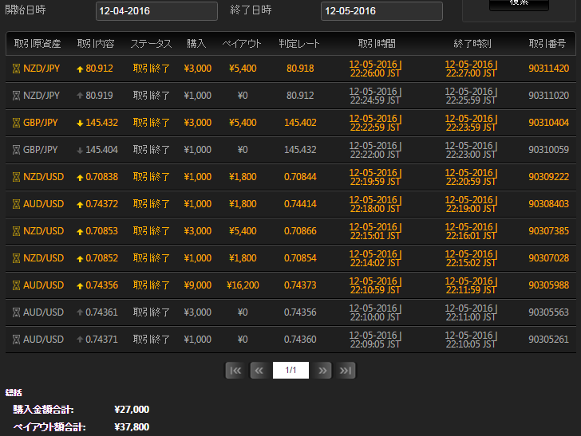Click the start date field 12-04-2016
The width and height of the screenshot is (581, 436).
point(156,11)
